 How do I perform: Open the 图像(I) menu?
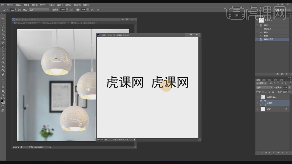point(27,5)
